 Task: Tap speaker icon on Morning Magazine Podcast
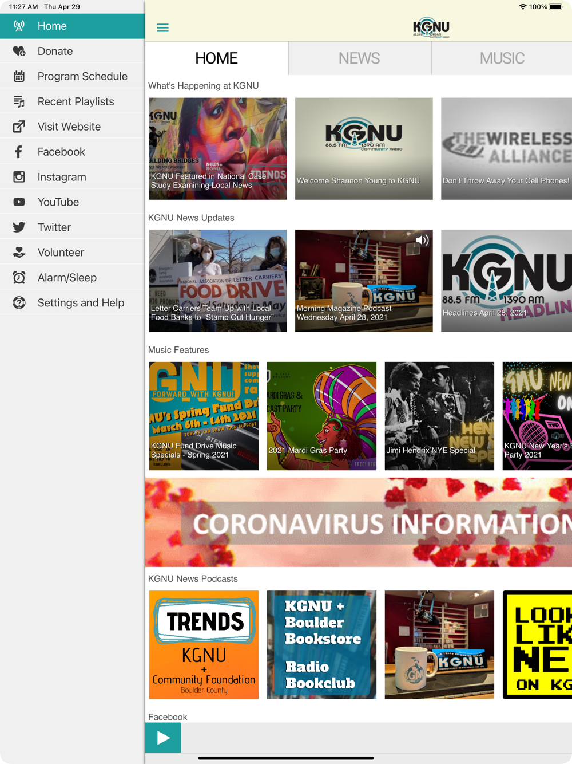pyautogui.click(x=422, y=241)
